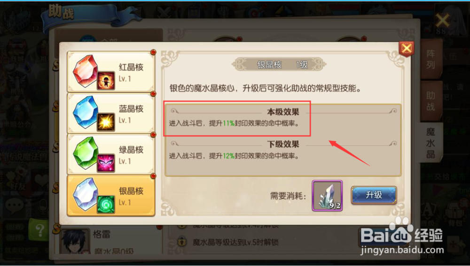Select the green crystal core gem icon
This screenshot has width=470, height=266.
[x=86, y=153]
